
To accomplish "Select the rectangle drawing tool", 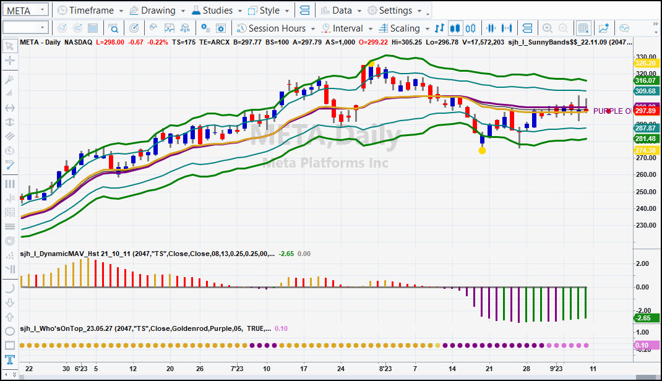I will (x=9, y=346).
